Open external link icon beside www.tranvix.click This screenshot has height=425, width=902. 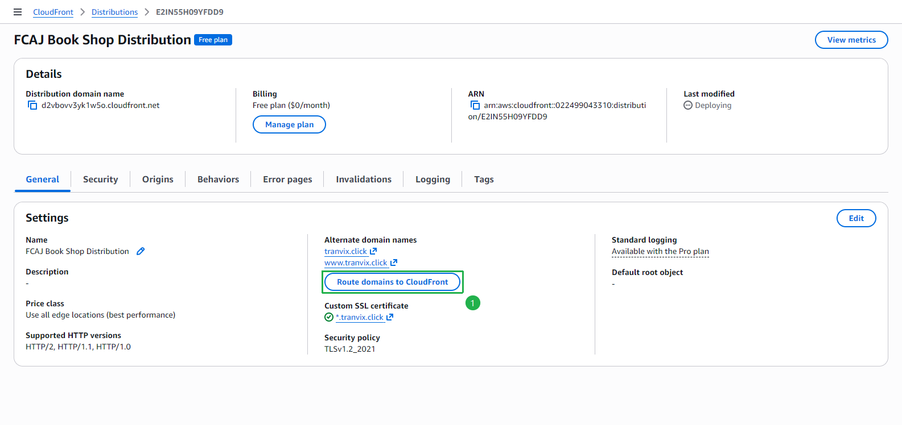[x=394, y=262]
